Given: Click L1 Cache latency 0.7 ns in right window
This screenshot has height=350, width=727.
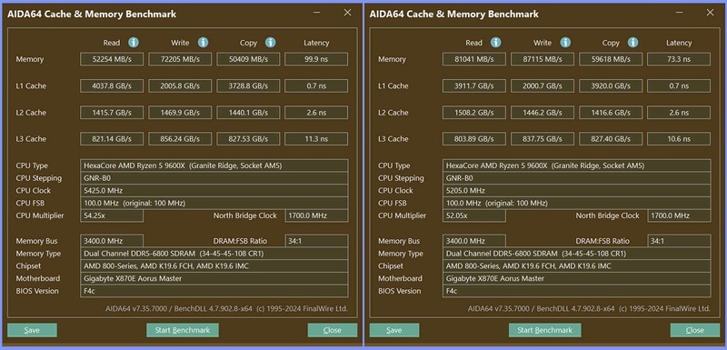Looking at the screenshot, I should 679,85.
